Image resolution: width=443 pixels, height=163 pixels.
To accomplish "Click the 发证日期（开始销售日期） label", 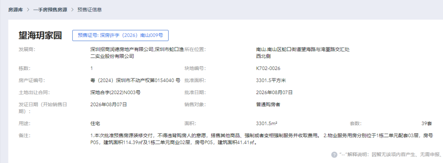I will click(x=43, y=108).
